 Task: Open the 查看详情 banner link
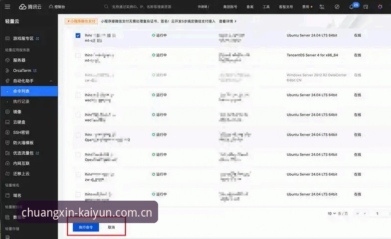(x=227, y=21)
